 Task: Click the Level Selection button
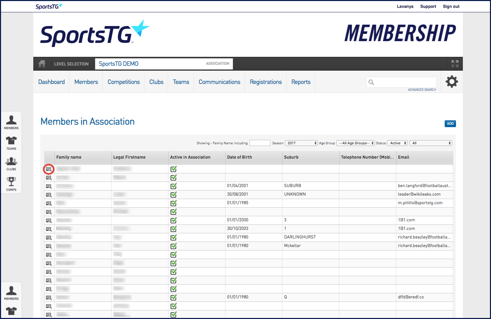71,64
